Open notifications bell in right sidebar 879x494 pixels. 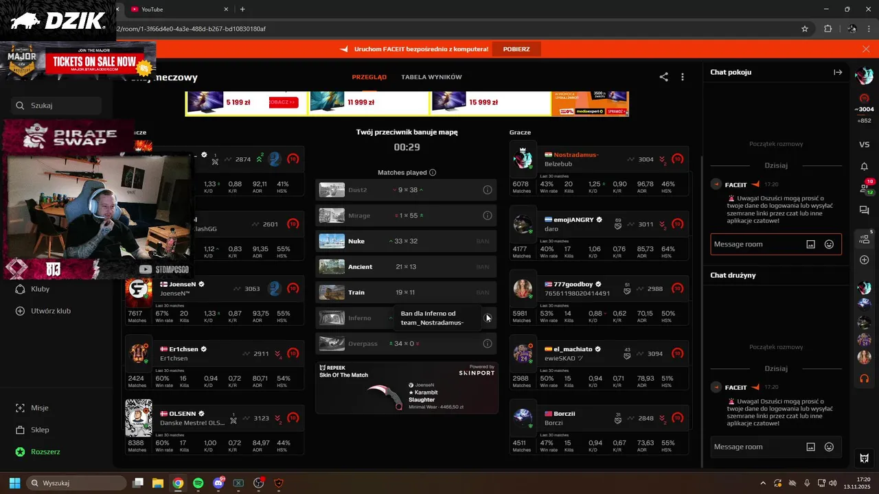click(864, 167)
